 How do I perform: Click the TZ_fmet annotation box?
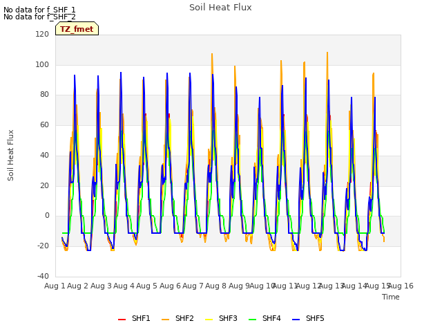pos(77,28)
